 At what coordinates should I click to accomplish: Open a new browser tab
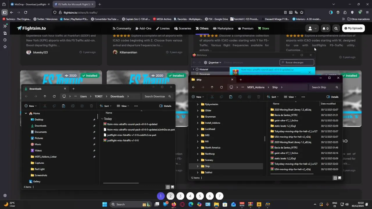click(x=100, y=4)
